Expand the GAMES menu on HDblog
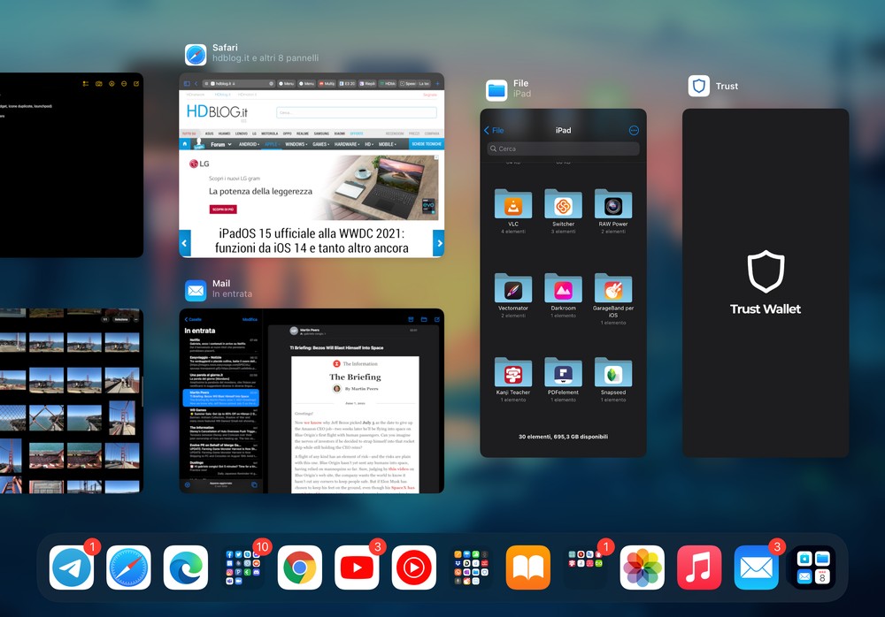Image resolution: width=885 pixels, height=617 pixels. [x=321, y=144]
